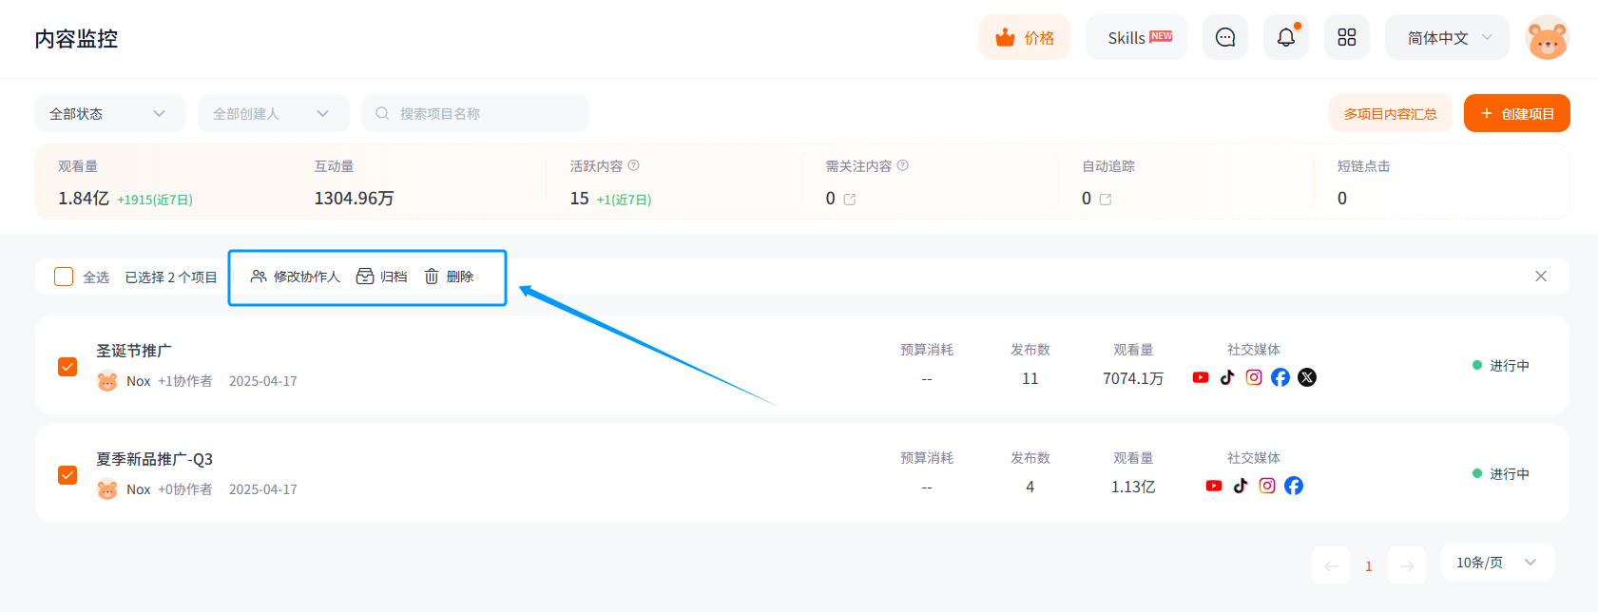Click the 创建项目 button
Image resolution: width=1598 pixels, height=612 pixels.
click(1517, 113)
